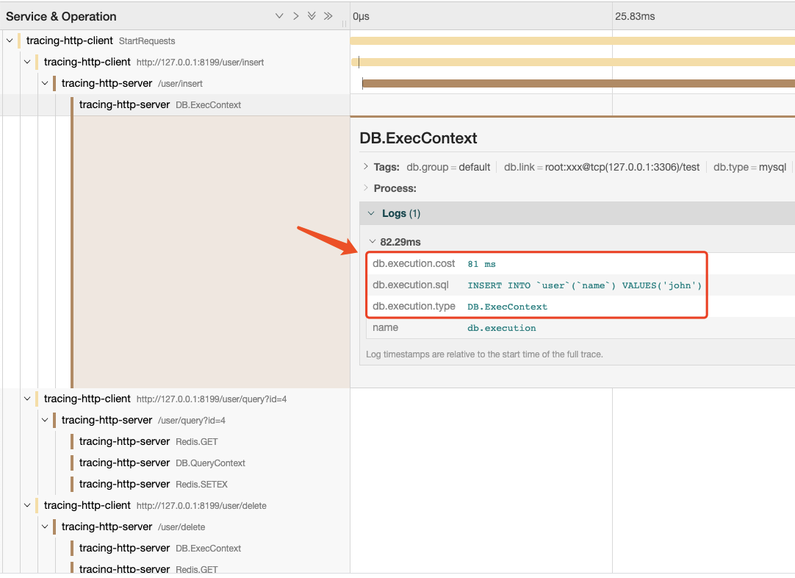Click the double down chevron to expand all
Image resolution: width=795 pixels, height=578 pixels.
pyautogui.click(x=312, y=16)
